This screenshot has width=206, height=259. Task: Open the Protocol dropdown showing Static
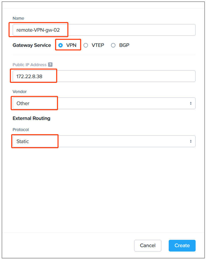[x=104, y=141]
